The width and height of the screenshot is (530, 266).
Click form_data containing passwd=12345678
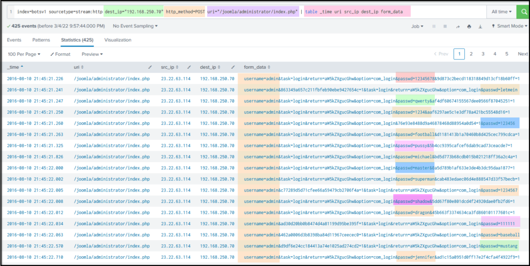click(x=381, y=79)
